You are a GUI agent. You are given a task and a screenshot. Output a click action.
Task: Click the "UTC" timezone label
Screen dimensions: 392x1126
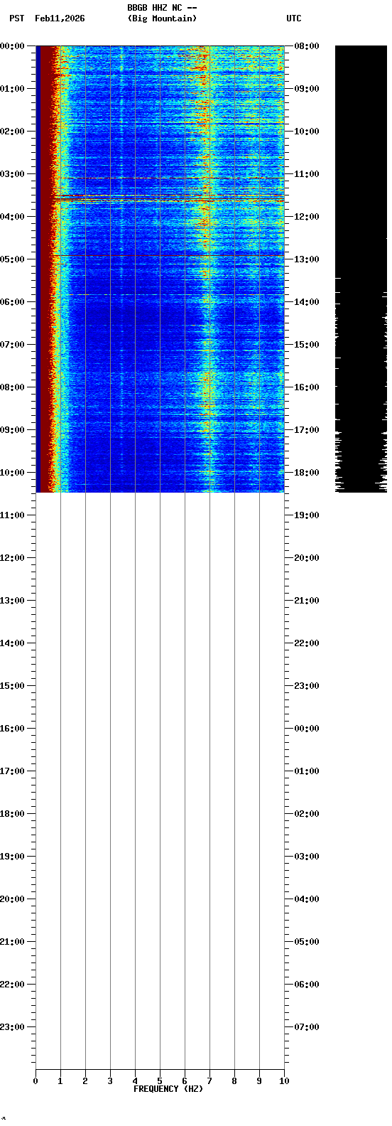pyautogui.click(x=294, y=18)
